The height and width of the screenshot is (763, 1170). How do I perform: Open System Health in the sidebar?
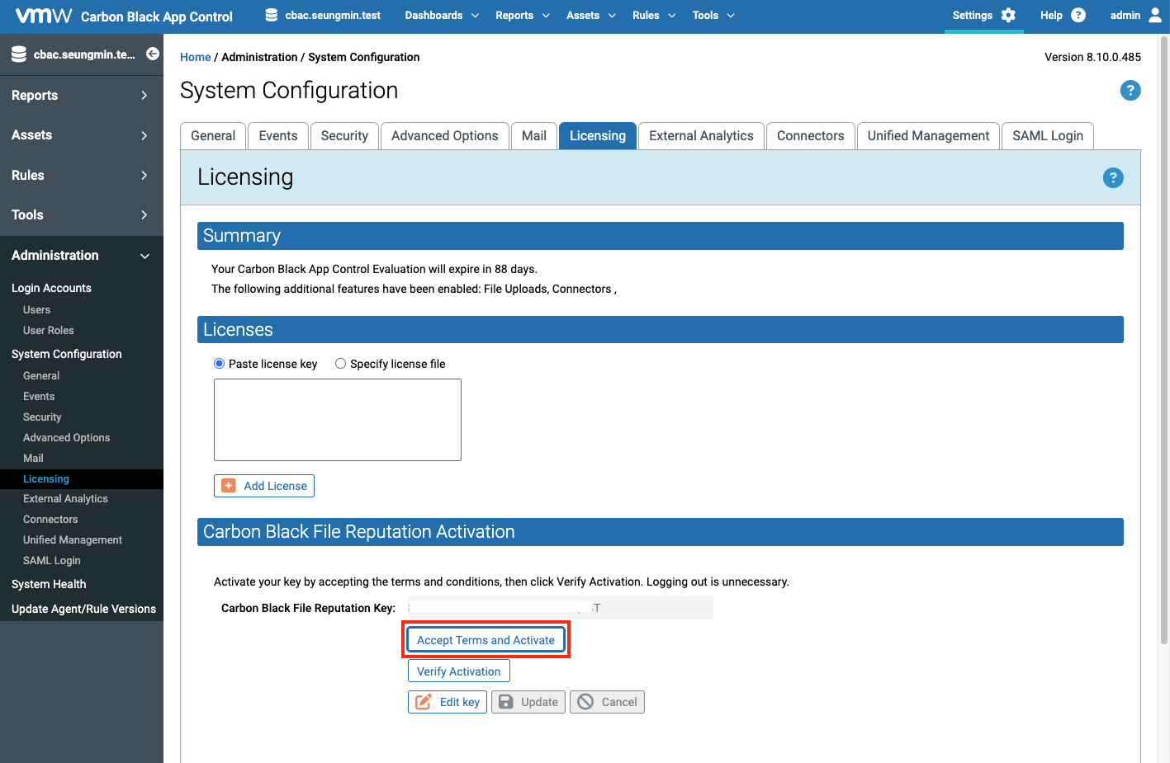click(x=49, y=584)
